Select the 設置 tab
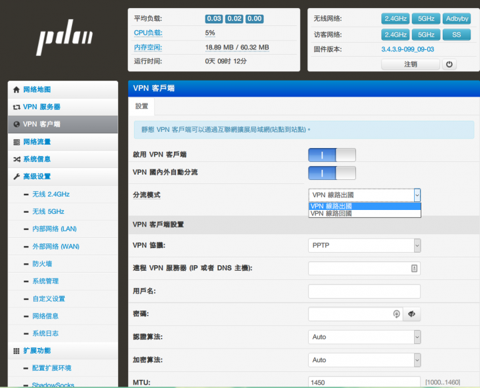 click(x=141, y=106)
